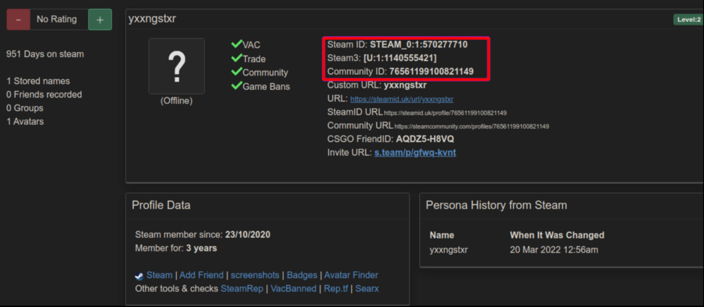The width and height of the screenshot is (704, 307).
Task: Open the s.team/p/gfwq-kvnt invite link
Action: [x=415, y=152]
